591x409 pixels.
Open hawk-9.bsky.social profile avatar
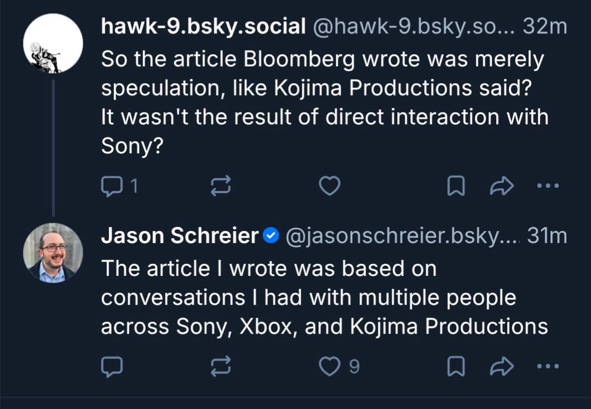click(53, 43)
